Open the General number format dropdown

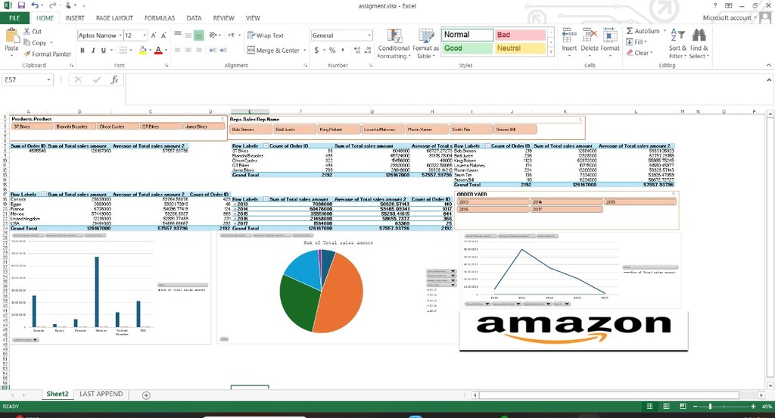(369, 36)
